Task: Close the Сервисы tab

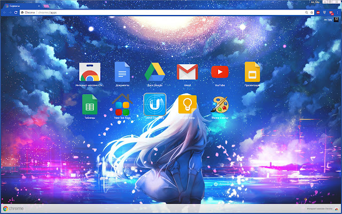Action: 39,6
